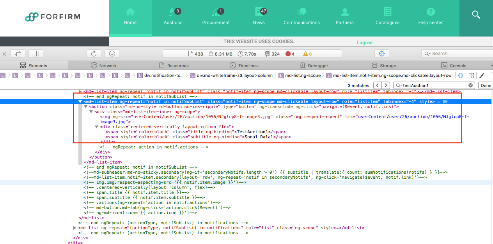Select closing </md-list> tag line
This screenshot has width=493, height=244.
[91, 218]
